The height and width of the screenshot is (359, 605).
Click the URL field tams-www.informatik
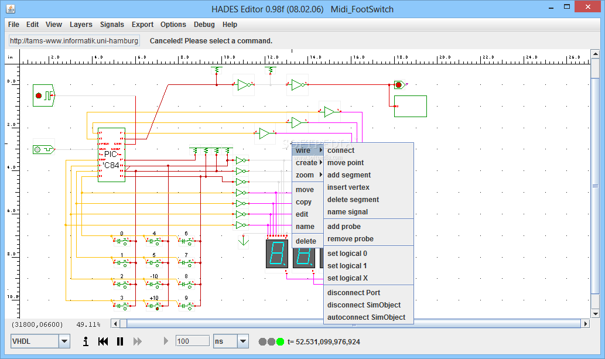74,41
